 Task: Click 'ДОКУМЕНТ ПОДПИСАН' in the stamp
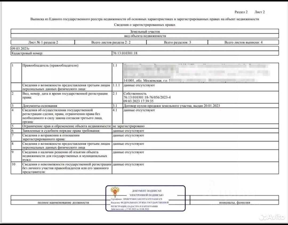click(147, 191)
